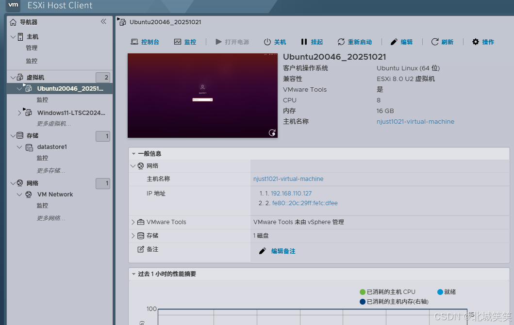Open 更多虚拟机 link

tap(54, 124)
